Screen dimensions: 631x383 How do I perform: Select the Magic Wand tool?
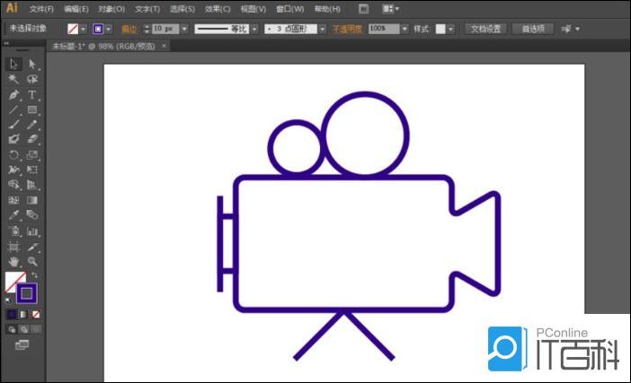(13, 79)
